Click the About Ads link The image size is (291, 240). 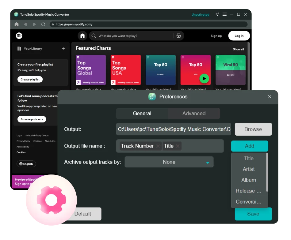pyautogui.click(x=50, y=141)
